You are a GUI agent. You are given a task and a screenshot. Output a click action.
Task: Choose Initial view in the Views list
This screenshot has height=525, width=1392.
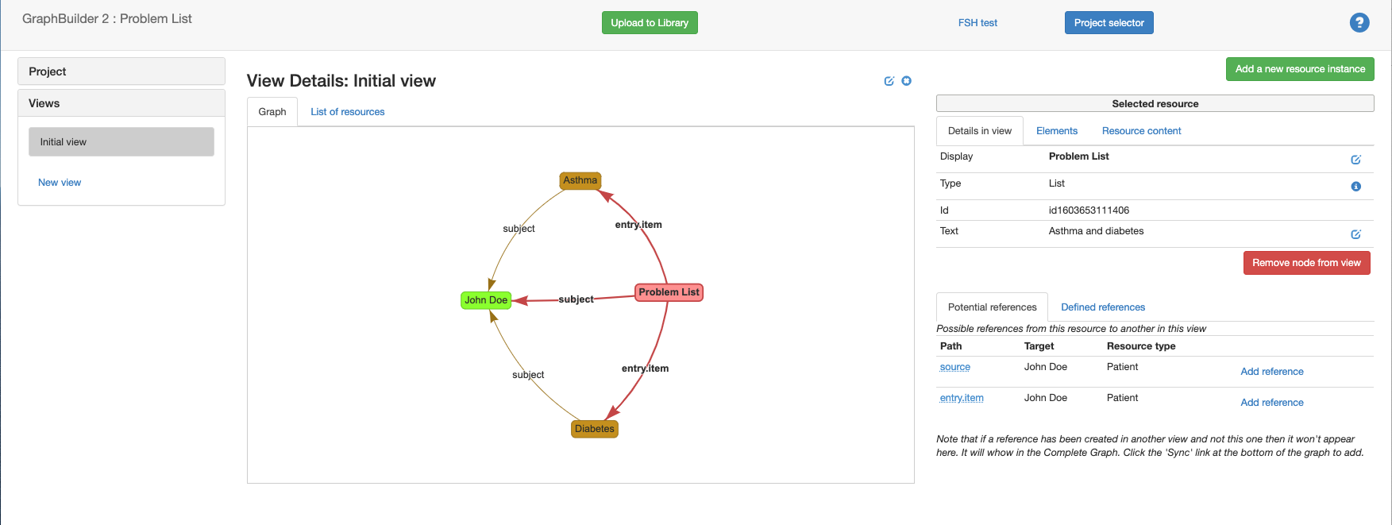121,142
